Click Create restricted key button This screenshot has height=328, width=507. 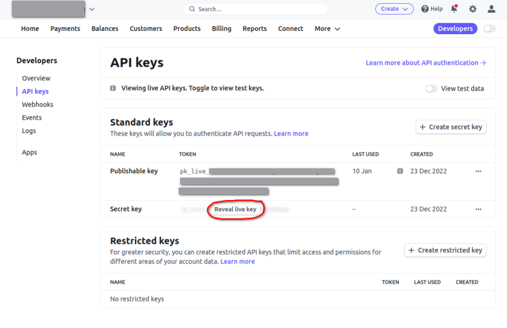(x=446, y=250)
